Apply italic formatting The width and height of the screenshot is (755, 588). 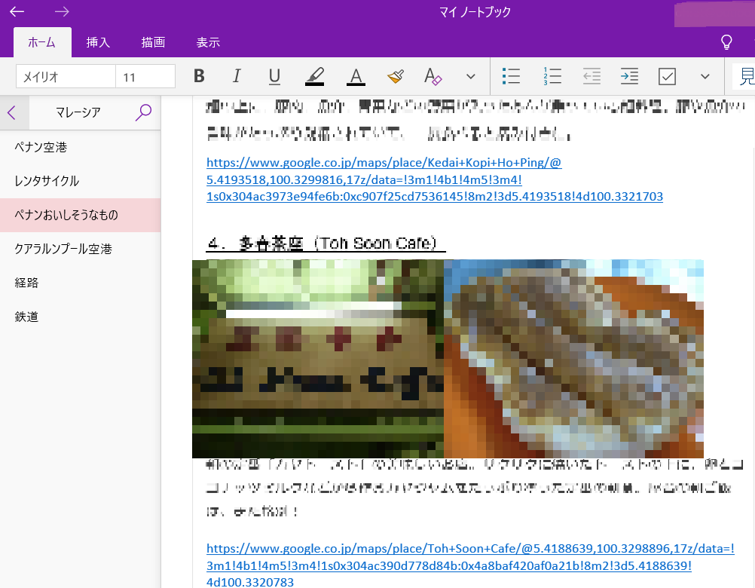[237, 76]
